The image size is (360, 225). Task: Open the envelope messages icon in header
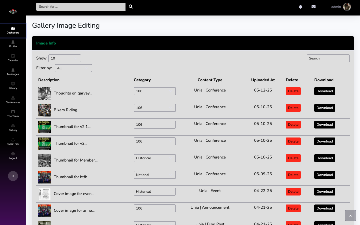coord(313,7)
